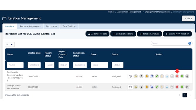
Task: Click green file icon in Living Control Set Baseline row
Action: pyautogui.click(x=182, y=87)
